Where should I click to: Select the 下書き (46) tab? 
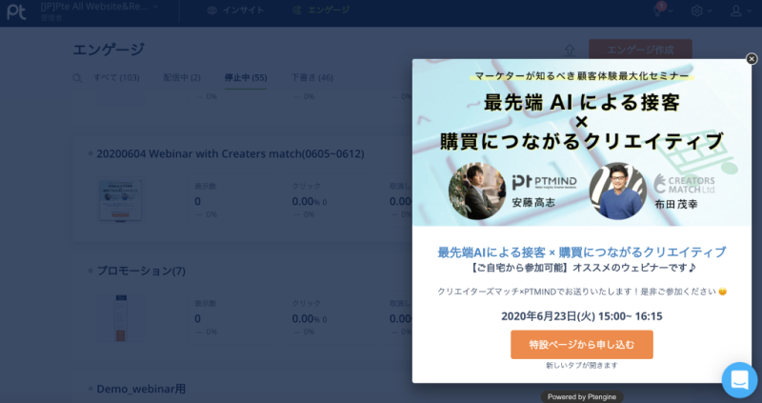(312, 78)
